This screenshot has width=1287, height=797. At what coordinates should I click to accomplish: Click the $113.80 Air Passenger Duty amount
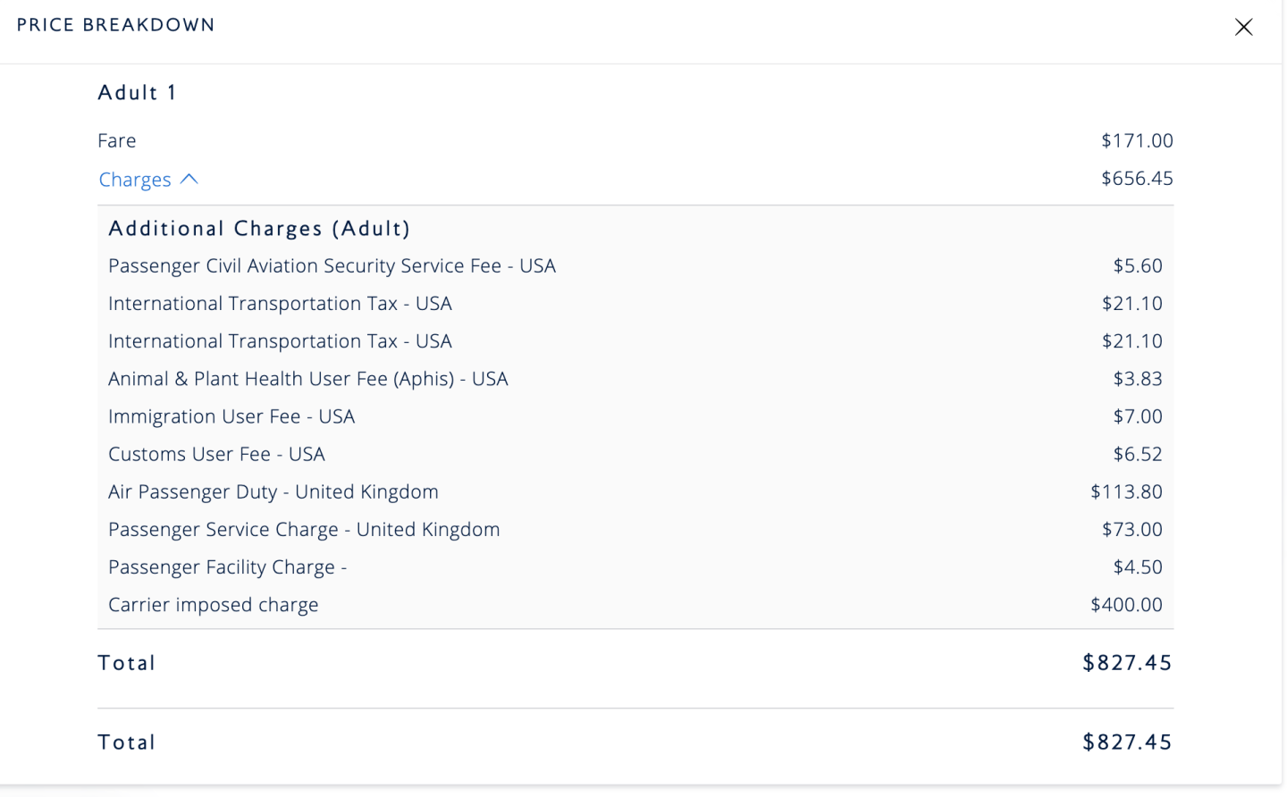(1125, 491)
